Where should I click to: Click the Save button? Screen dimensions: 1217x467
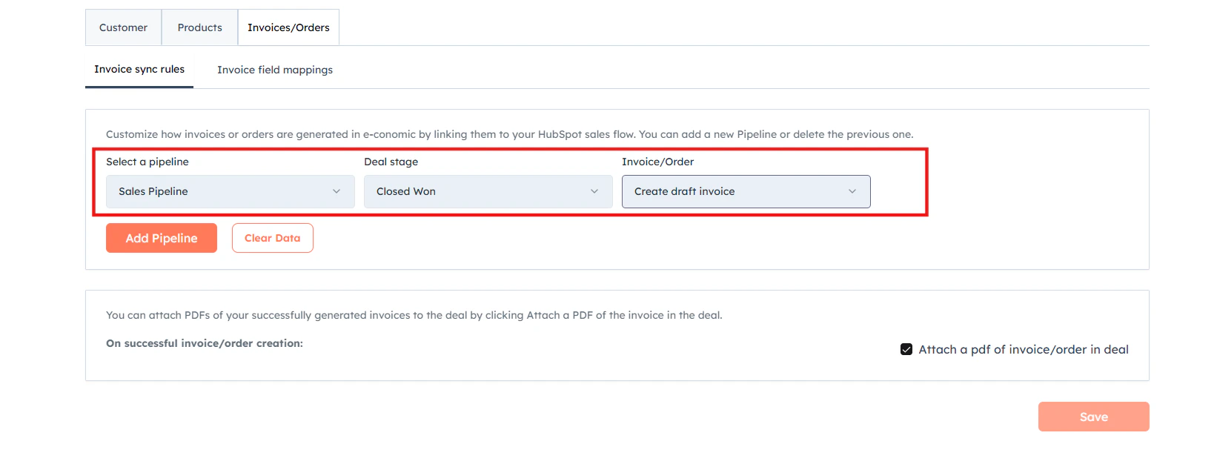pos(1094,417)
